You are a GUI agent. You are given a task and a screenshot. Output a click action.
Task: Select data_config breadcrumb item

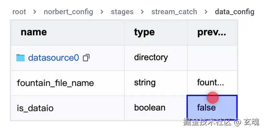pos(235,12)
